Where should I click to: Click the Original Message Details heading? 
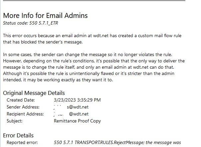click(x=34, y=93)
